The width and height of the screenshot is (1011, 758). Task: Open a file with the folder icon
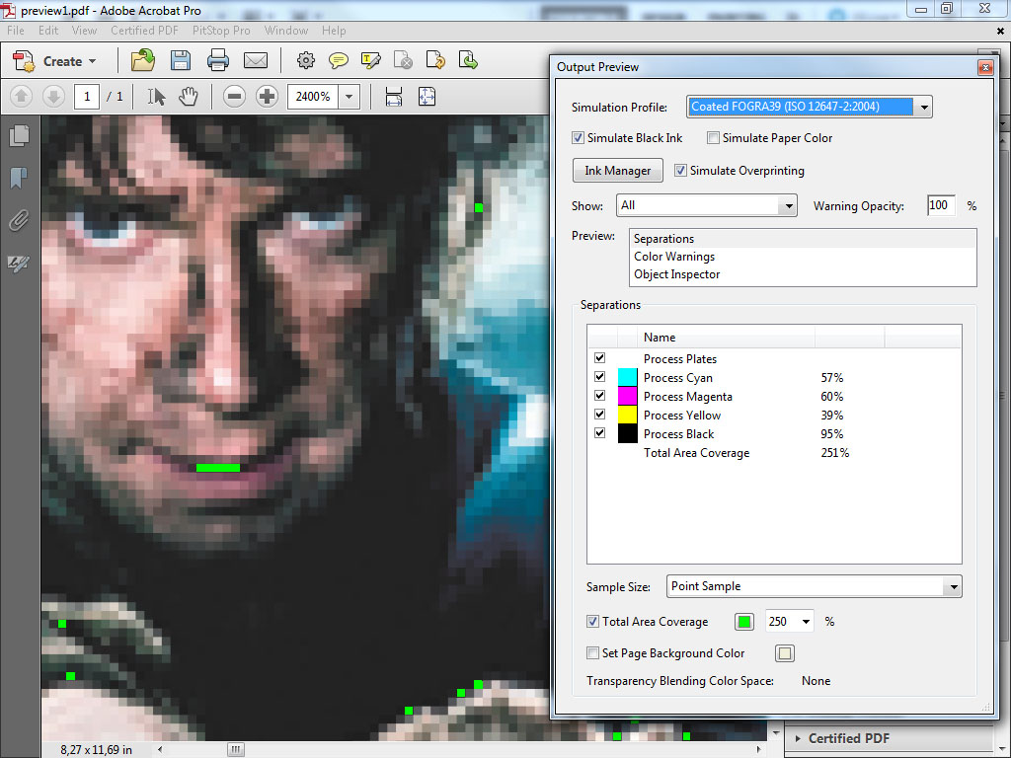click(142, 60)
